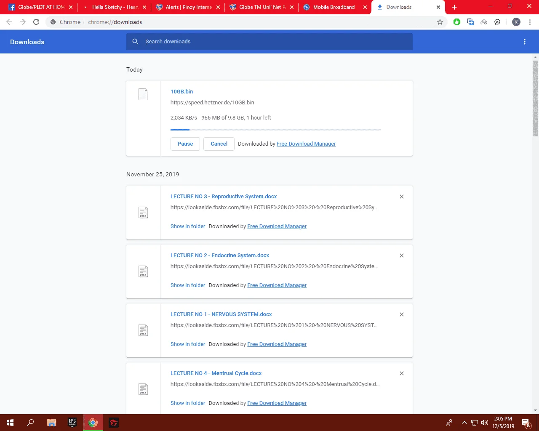The height and width of the screenshot is (431, 539).
Task: Open Windows taskbar search
Action: tap(30, 423)
